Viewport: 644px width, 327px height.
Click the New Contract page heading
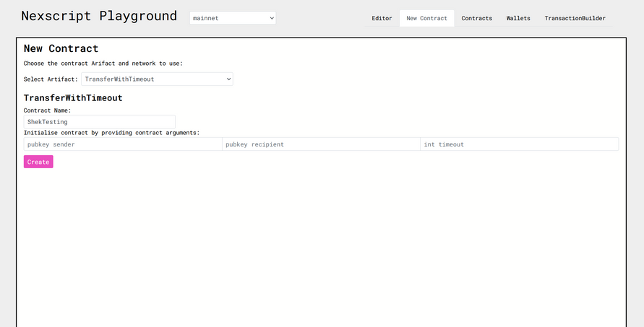tap(61, 48)
